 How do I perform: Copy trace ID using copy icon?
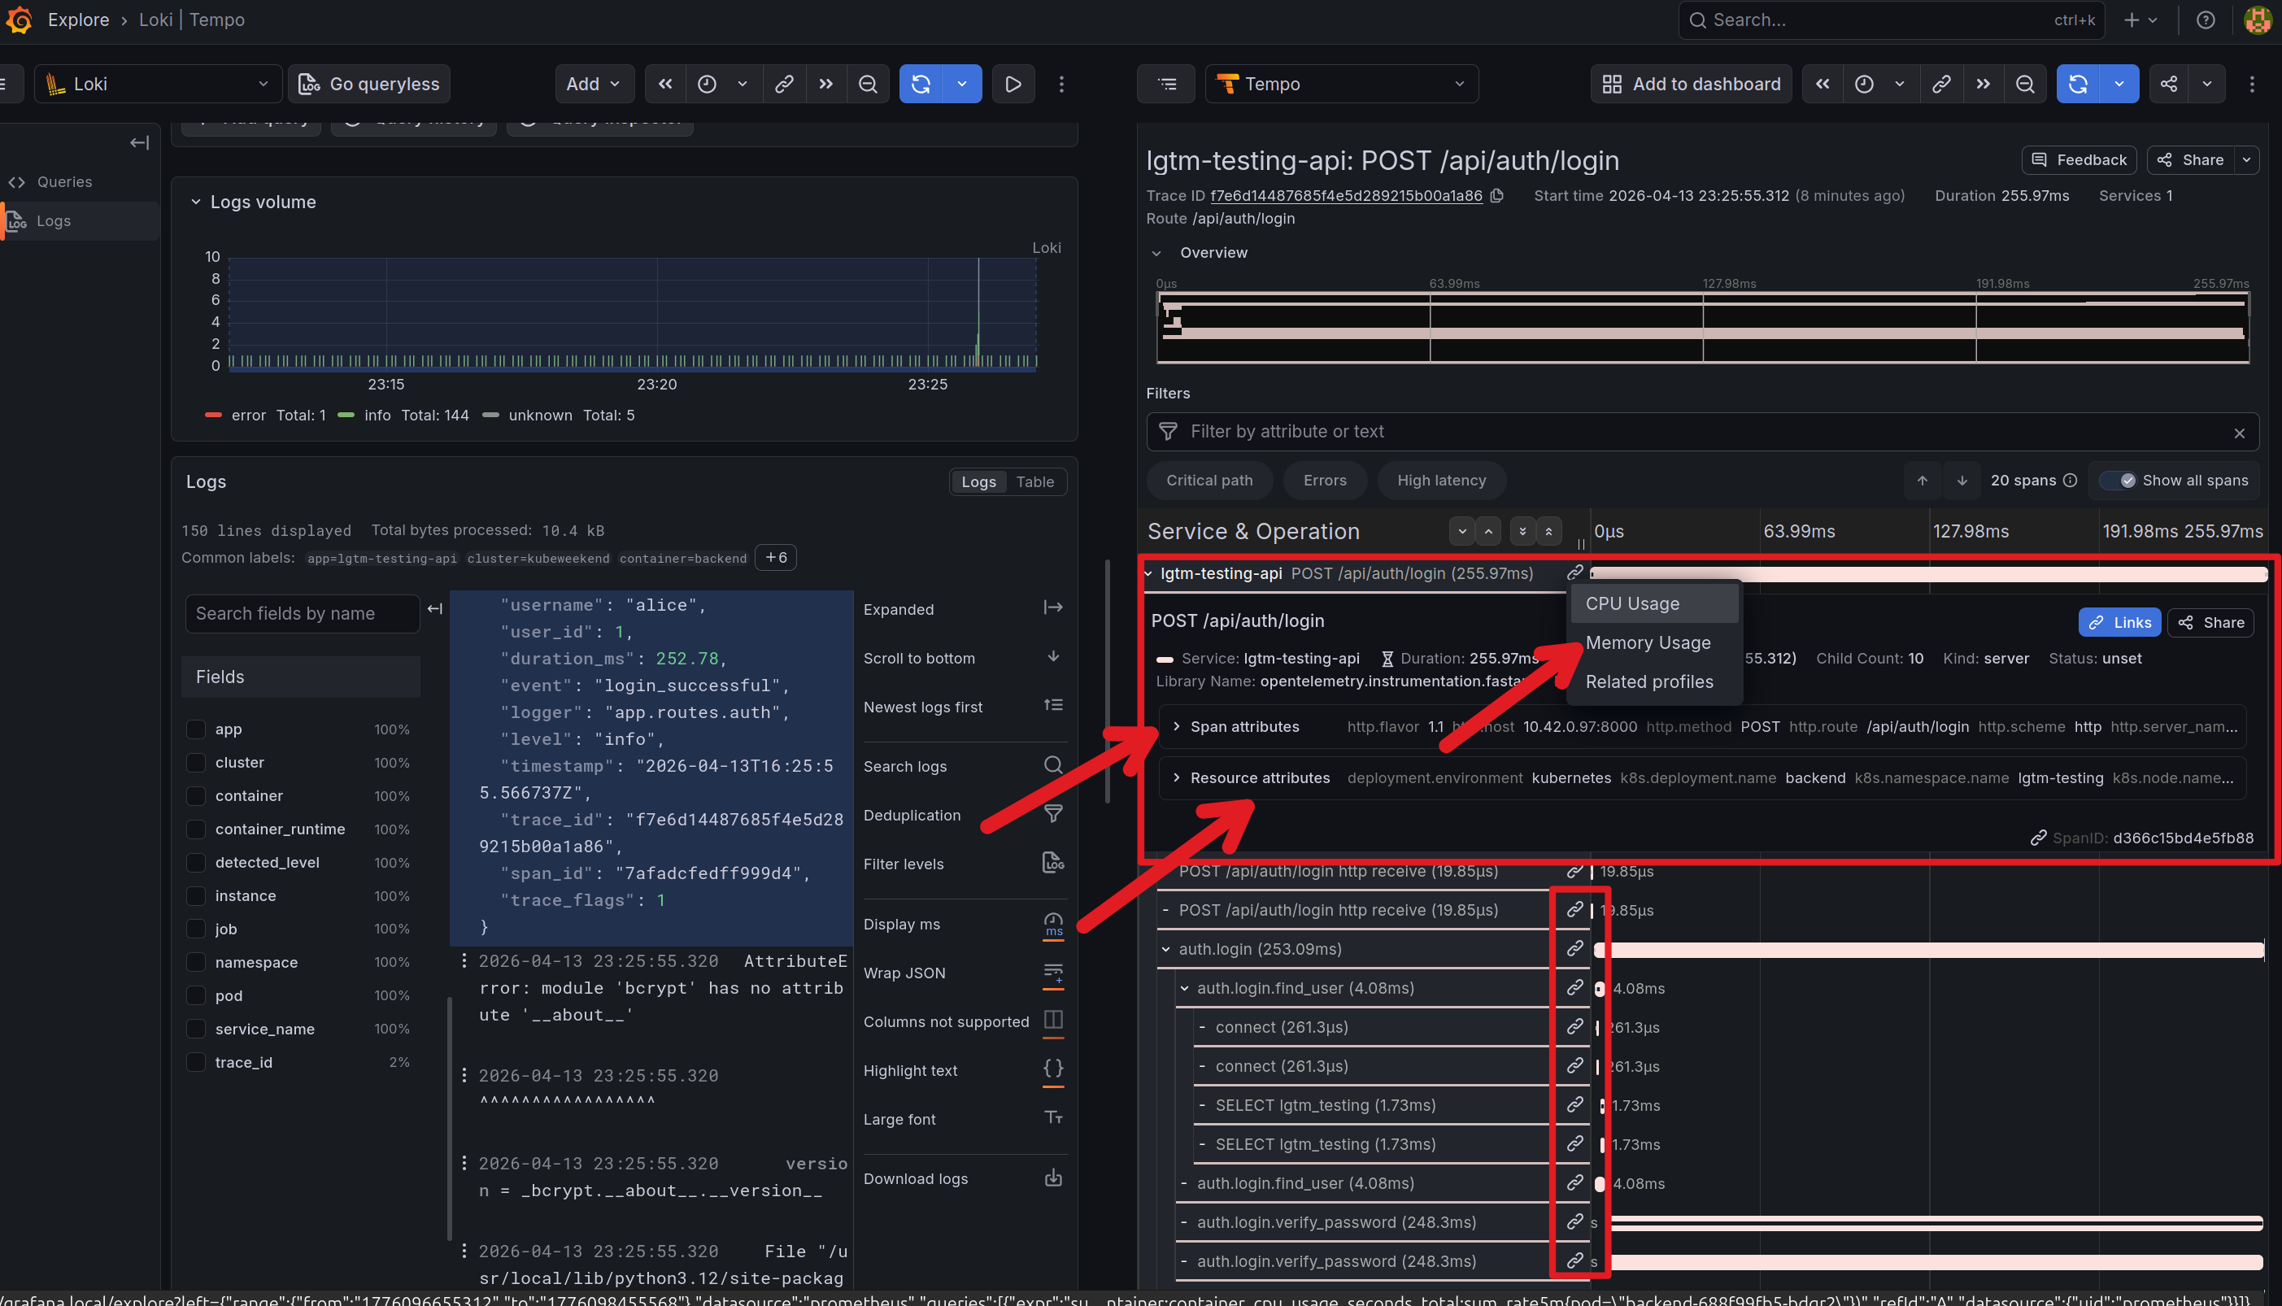[1497, 195]
